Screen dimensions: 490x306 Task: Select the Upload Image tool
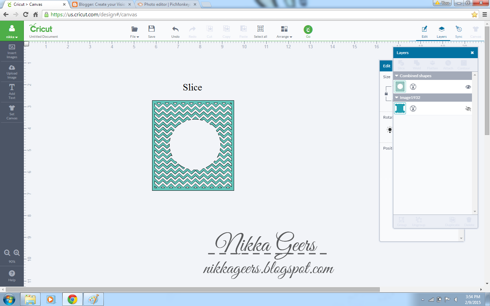[12, 71]
